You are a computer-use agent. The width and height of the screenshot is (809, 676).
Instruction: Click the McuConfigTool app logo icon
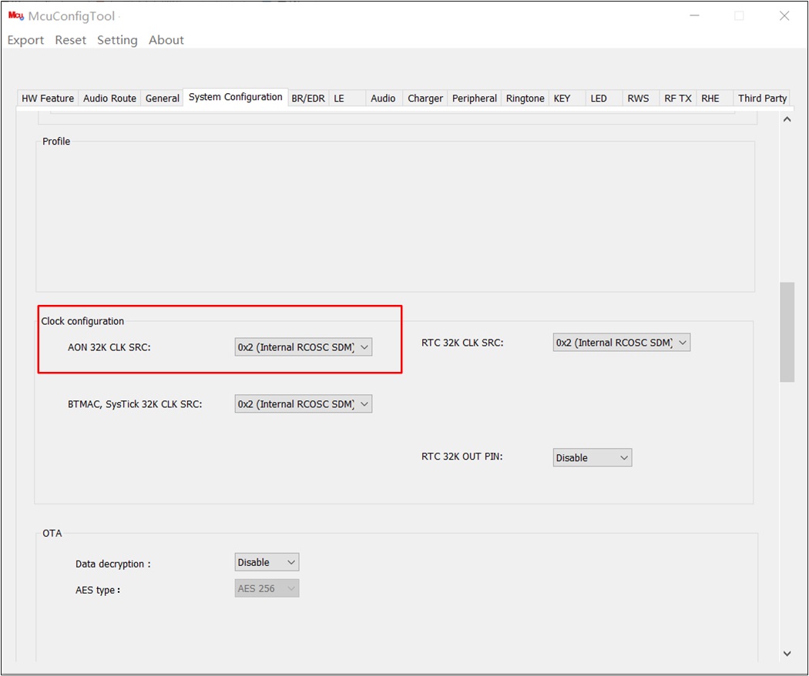[x=15, y=16]
